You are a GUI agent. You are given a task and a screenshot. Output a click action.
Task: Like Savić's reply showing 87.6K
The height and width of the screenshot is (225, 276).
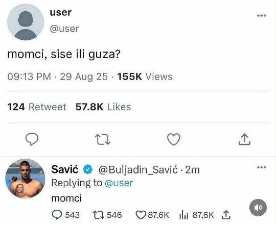(x=141, y=215)
